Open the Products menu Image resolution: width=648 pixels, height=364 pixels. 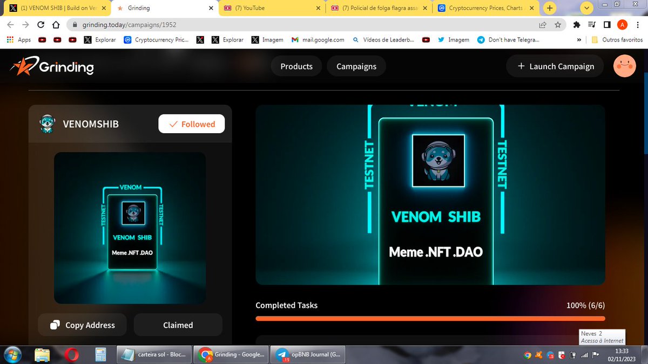tap(296, 66)
